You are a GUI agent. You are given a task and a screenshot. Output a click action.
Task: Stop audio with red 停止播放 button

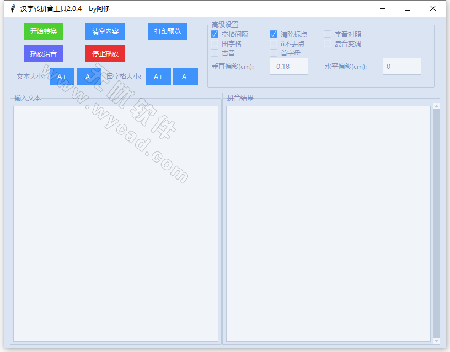coord(105,54)
